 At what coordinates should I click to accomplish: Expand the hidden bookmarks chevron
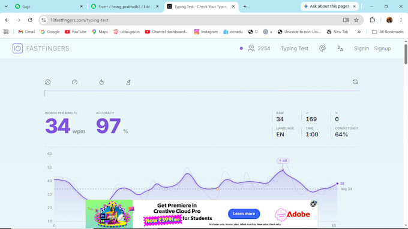pyautogui.click(x=359, y=32)
